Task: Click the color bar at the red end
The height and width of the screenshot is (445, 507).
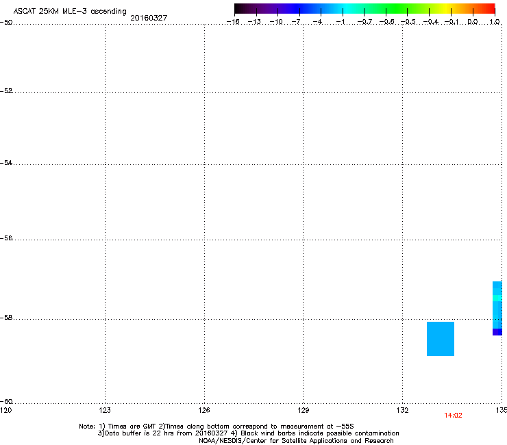Action: point(489,9)
